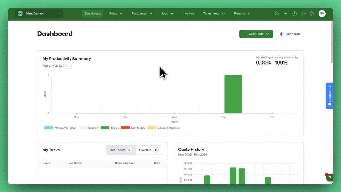Click the Capacity Reducing yellow legend swatch
The width and height of the screenshot is (341, 192).
152,128
